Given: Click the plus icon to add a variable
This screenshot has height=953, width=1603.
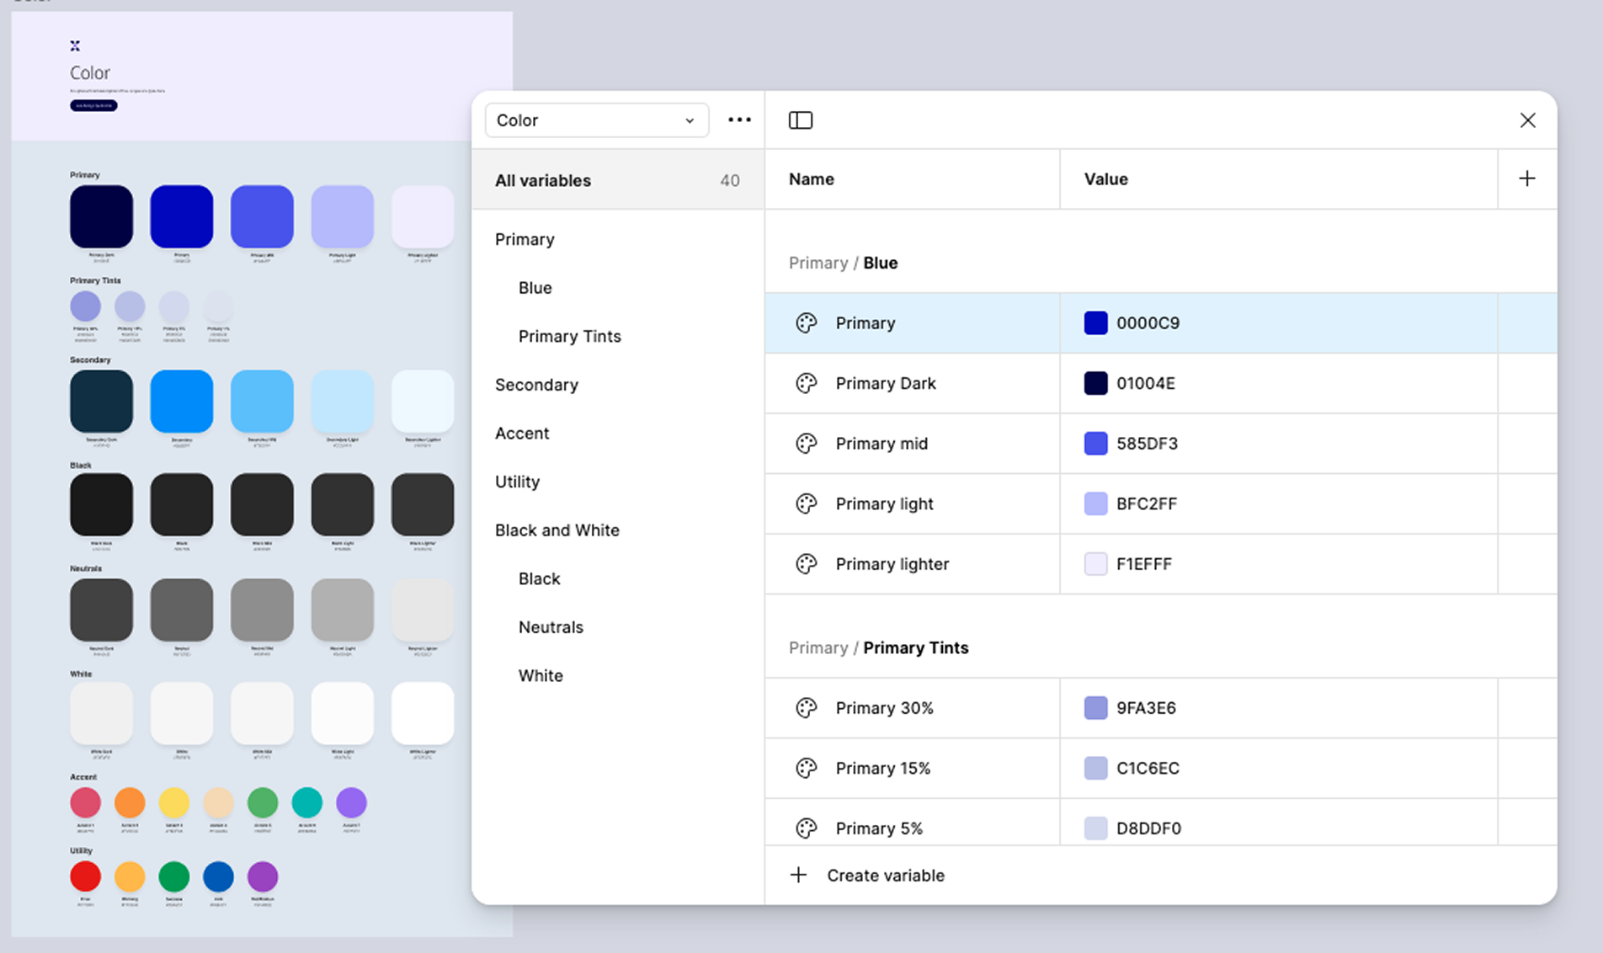Looking at the screenshot, I should coord(1527,178).
